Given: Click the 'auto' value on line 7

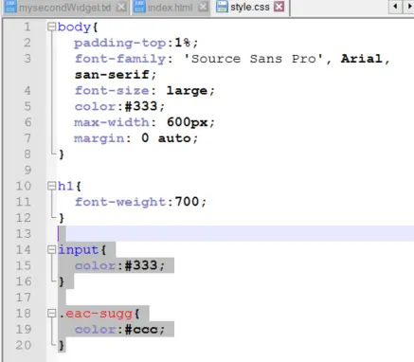Looking at the screenshot, I should point(174,138).
